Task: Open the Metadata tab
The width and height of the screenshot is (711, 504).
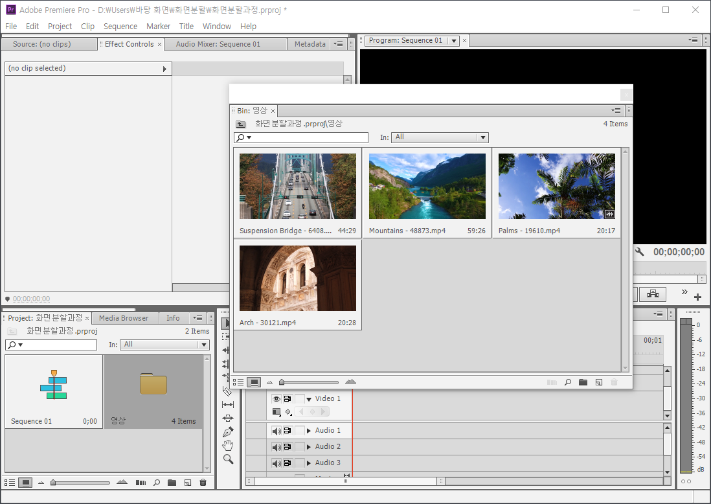Action: coord(310,44)
